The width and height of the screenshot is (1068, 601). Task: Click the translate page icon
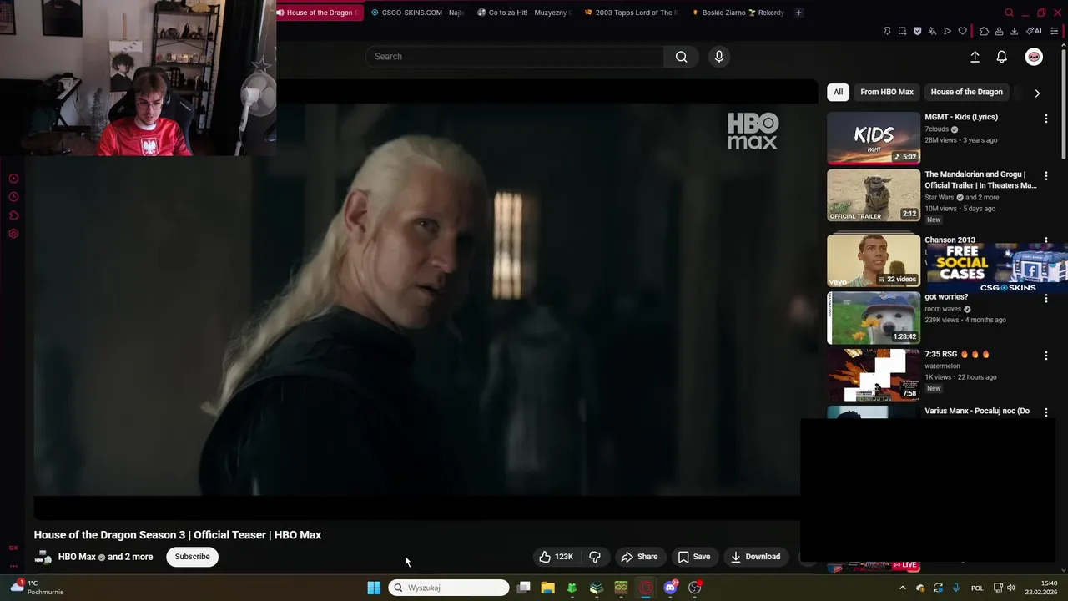pyautogui.click(x=932, y=31)
